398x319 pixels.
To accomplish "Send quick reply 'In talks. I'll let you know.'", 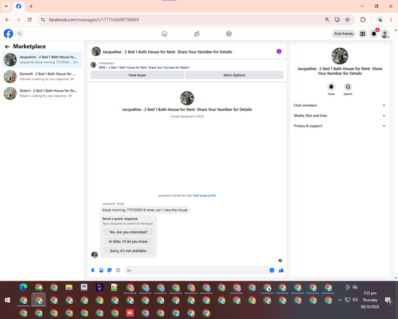I will coord(128,242).
